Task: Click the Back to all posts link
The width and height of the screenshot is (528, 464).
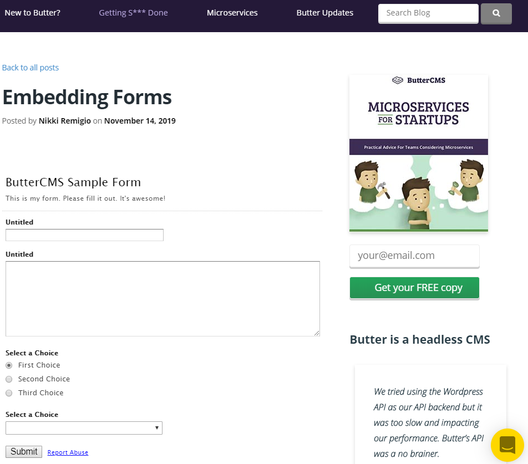Action: [x=31, y=68]
